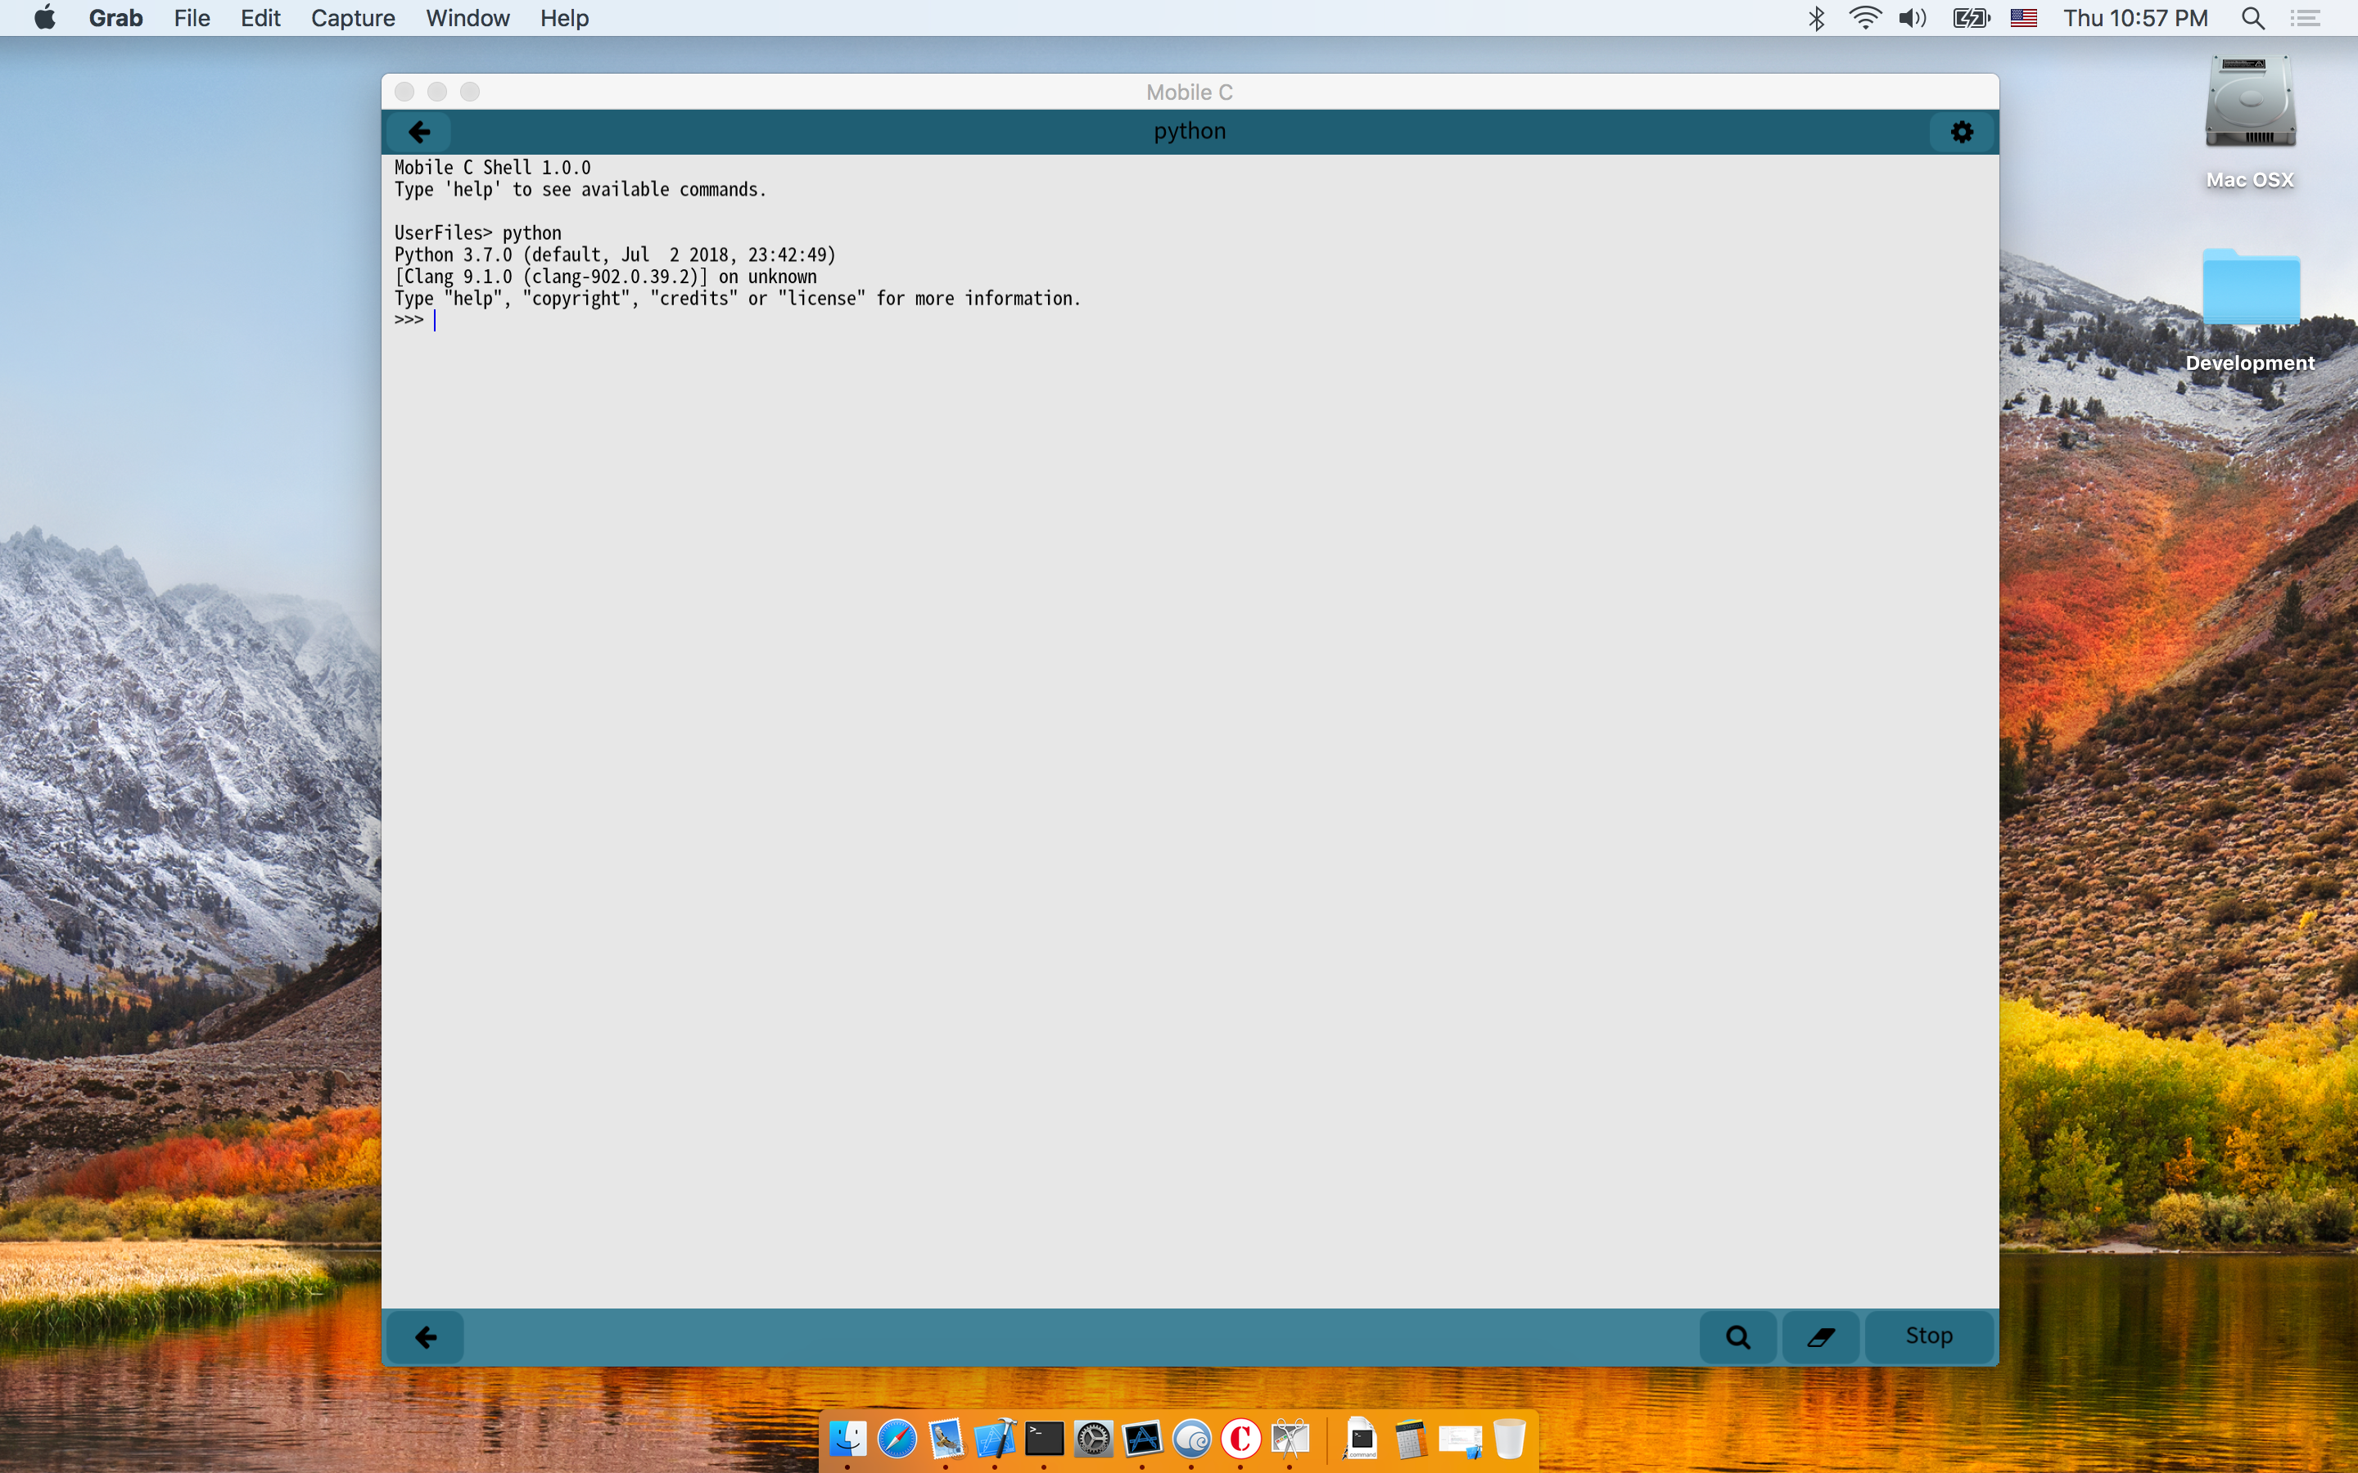Open Spotlight search in the menu bar
This screenshot has height=1473, width=2358.
click(2252, 17)
